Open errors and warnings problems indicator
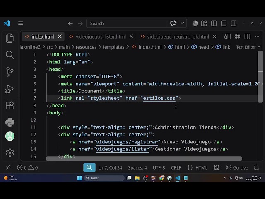The image size is (265, 199). (x=27, y=167)
